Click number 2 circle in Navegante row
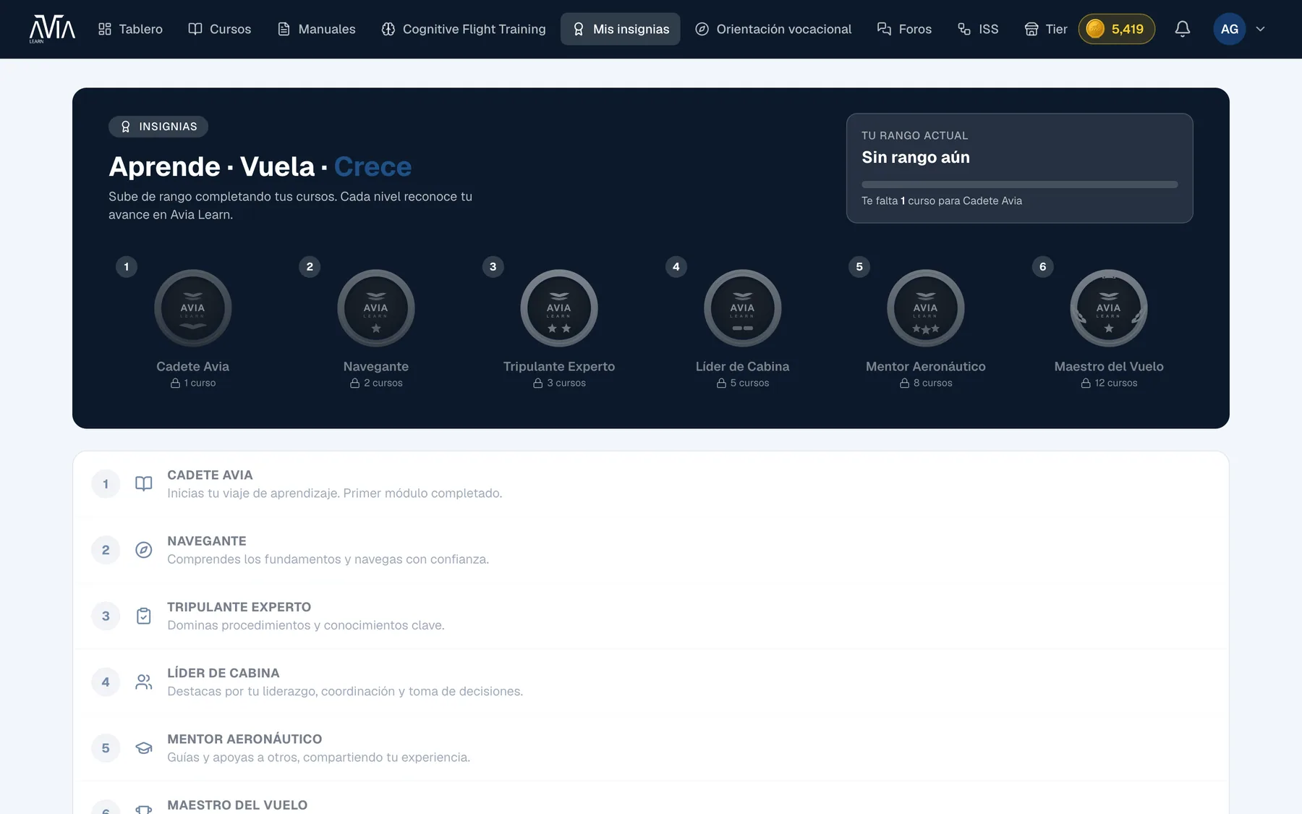1302x814 pixels. pos(106,550)
